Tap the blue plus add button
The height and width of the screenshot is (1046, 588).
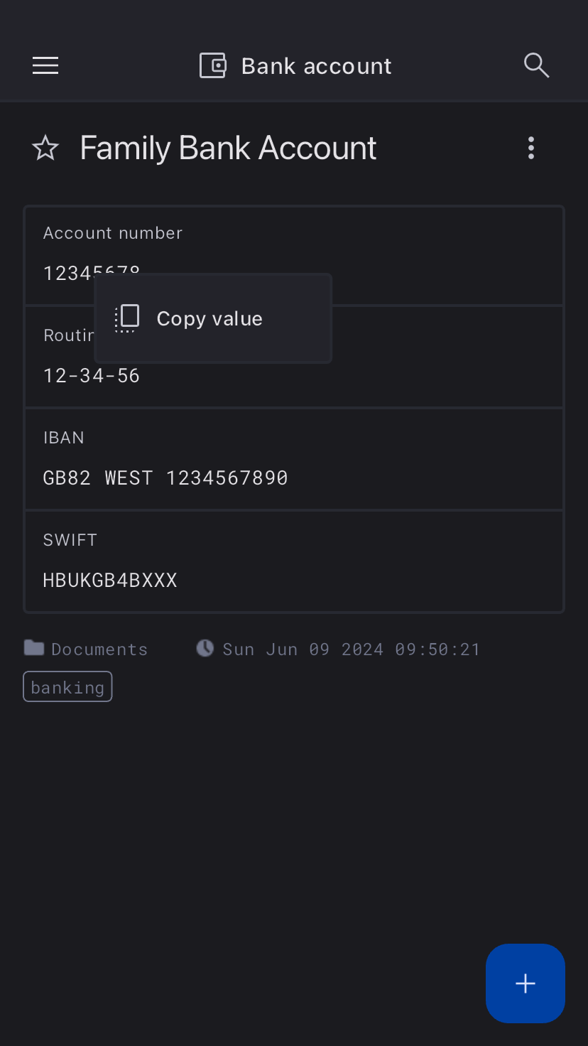(525, 983)
